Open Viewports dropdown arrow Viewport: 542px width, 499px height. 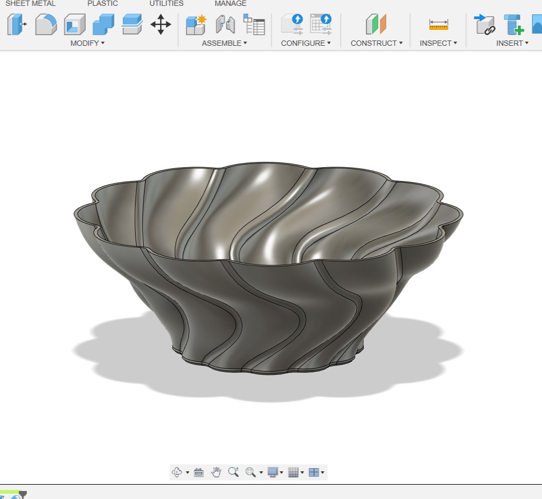coord(322,472)
